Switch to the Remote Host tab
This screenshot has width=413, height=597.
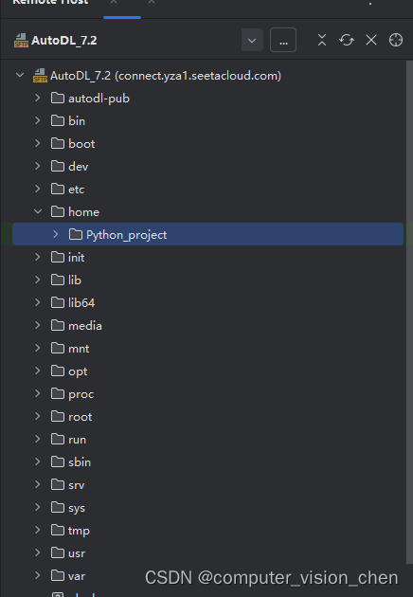pos(50,2)
